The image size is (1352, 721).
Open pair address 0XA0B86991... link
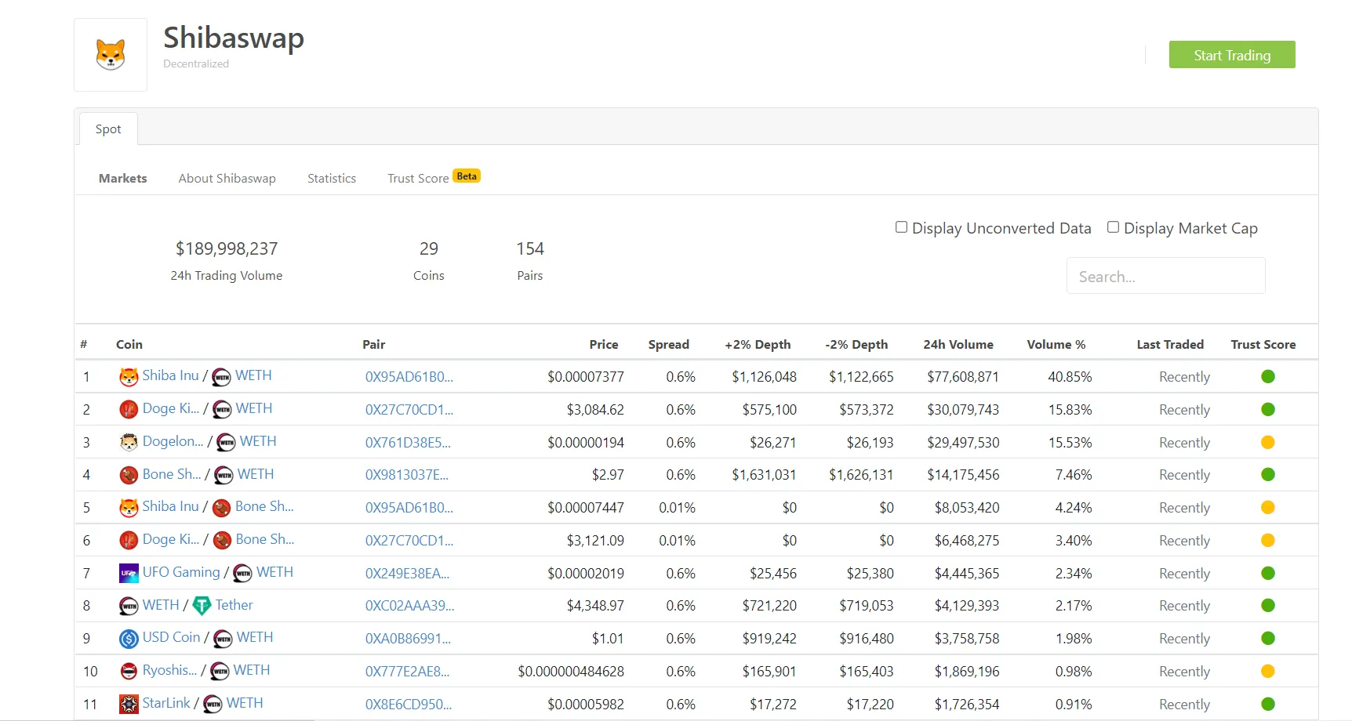click(408, 639)
